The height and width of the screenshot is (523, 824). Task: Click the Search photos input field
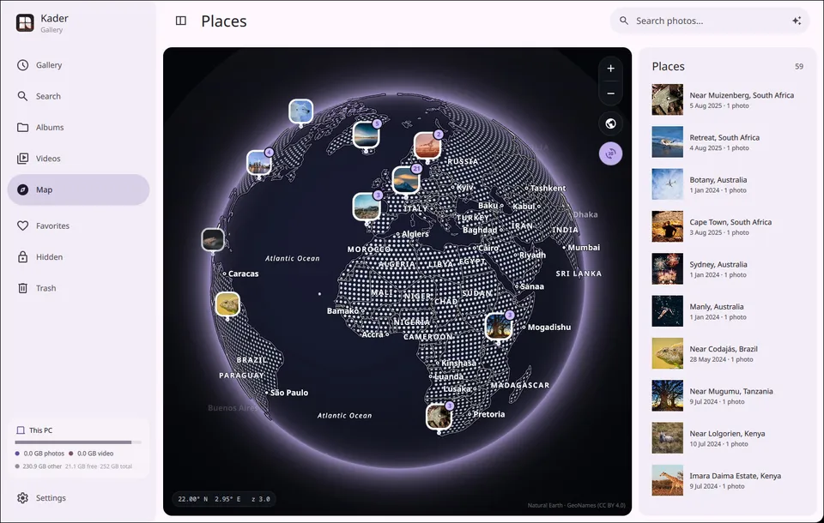[710, 21]
